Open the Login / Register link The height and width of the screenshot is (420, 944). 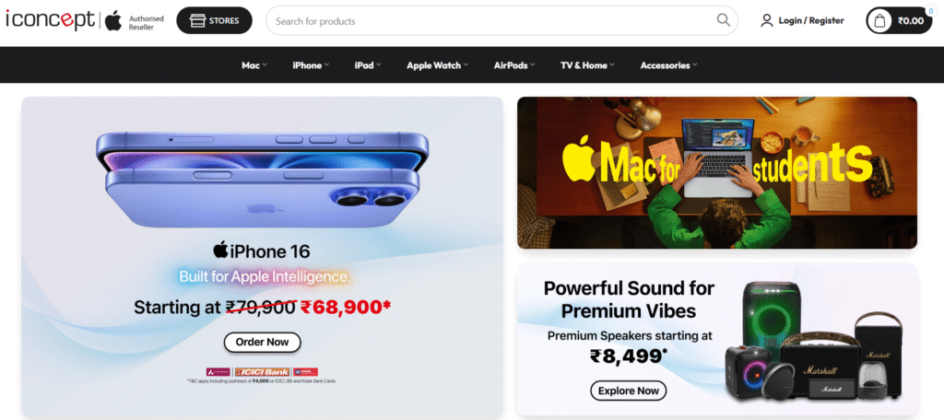coord(811,20)
